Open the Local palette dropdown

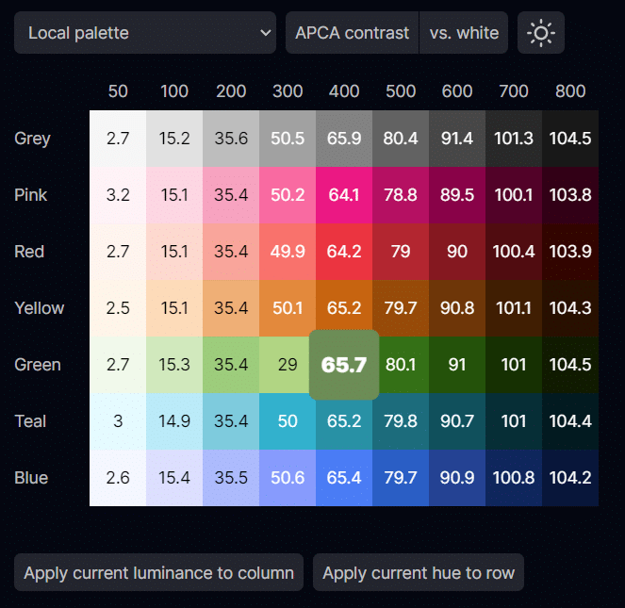(x=145, y=33)
